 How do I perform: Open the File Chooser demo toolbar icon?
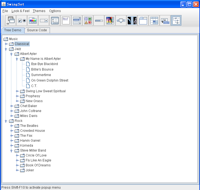(55, 21)
